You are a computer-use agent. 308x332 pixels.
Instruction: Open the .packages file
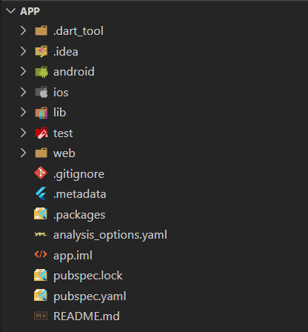coord(79,215)
